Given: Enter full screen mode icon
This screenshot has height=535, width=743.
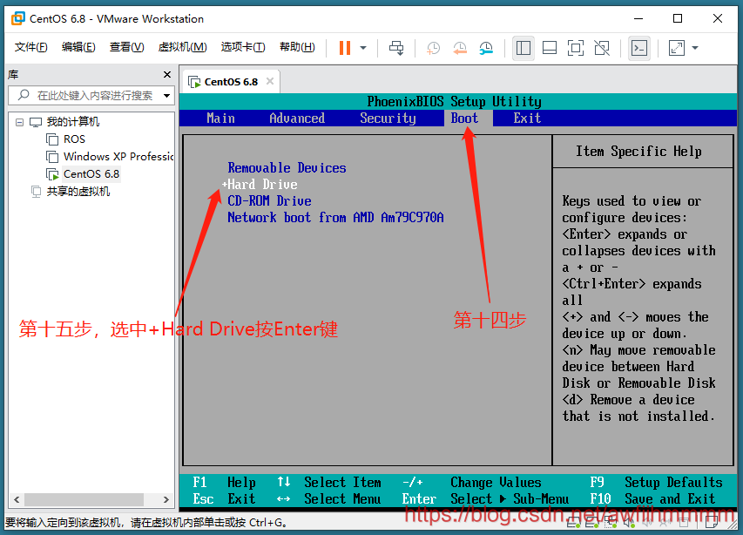Looking at the screenshot, I should click(576, 48).
